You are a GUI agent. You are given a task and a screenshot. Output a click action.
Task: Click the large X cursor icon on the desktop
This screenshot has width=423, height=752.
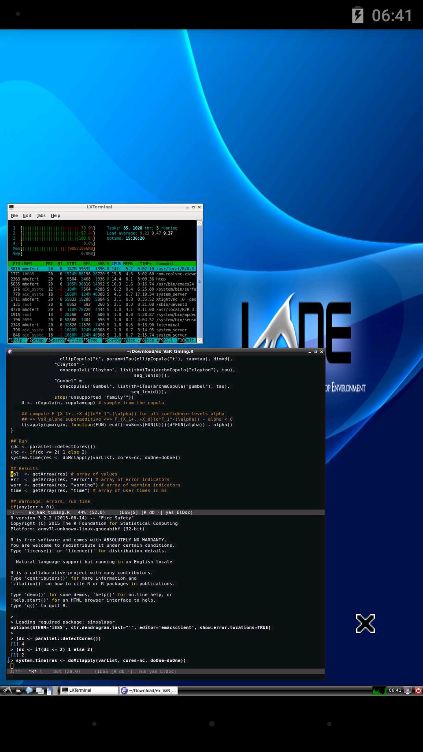click(365, 623)
